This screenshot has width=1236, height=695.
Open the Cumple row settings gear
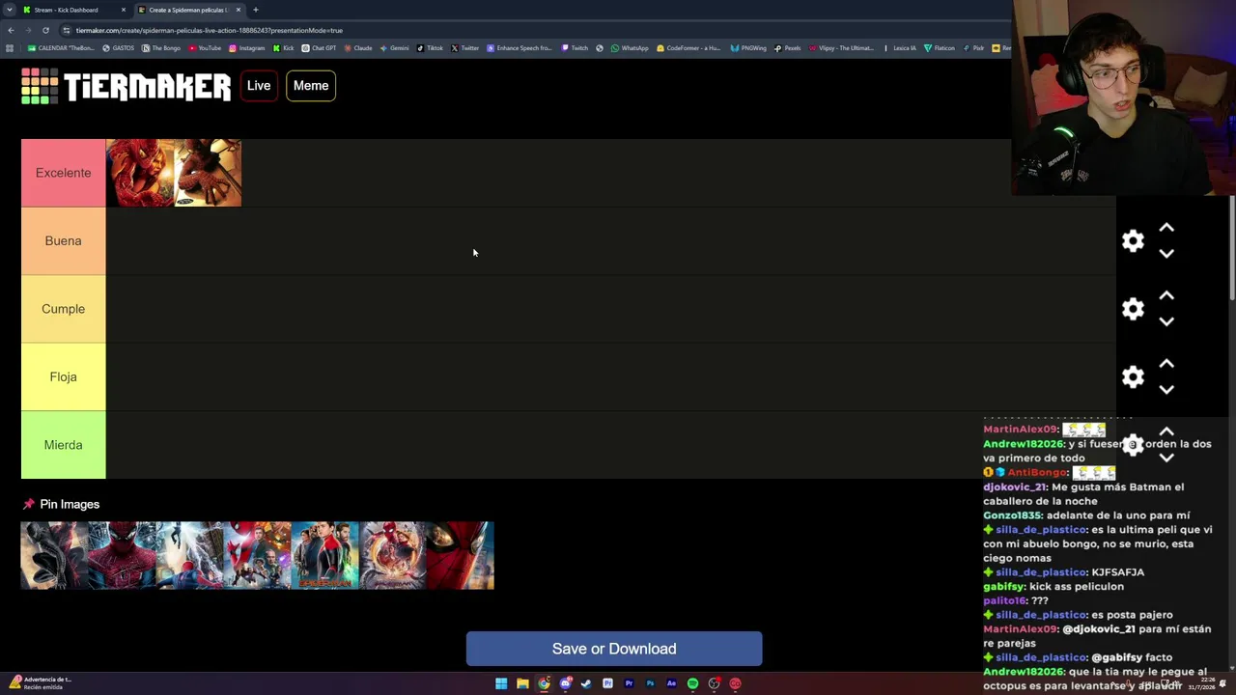pyautogui.click(x=1133, y=309)
